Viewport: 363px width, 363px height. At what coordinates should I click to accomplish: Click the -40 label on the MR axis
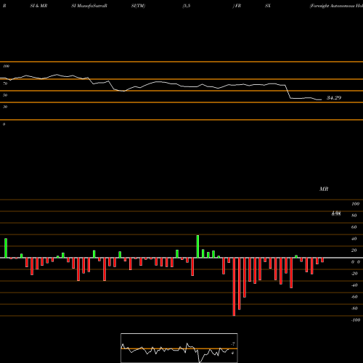(x=354, y=285)
